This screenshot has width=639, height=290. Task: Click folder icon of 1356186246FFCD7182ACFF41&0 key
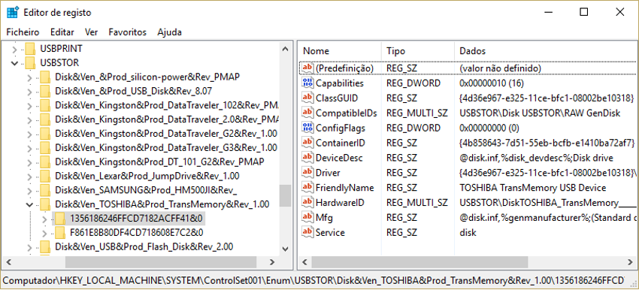point(60,219)
